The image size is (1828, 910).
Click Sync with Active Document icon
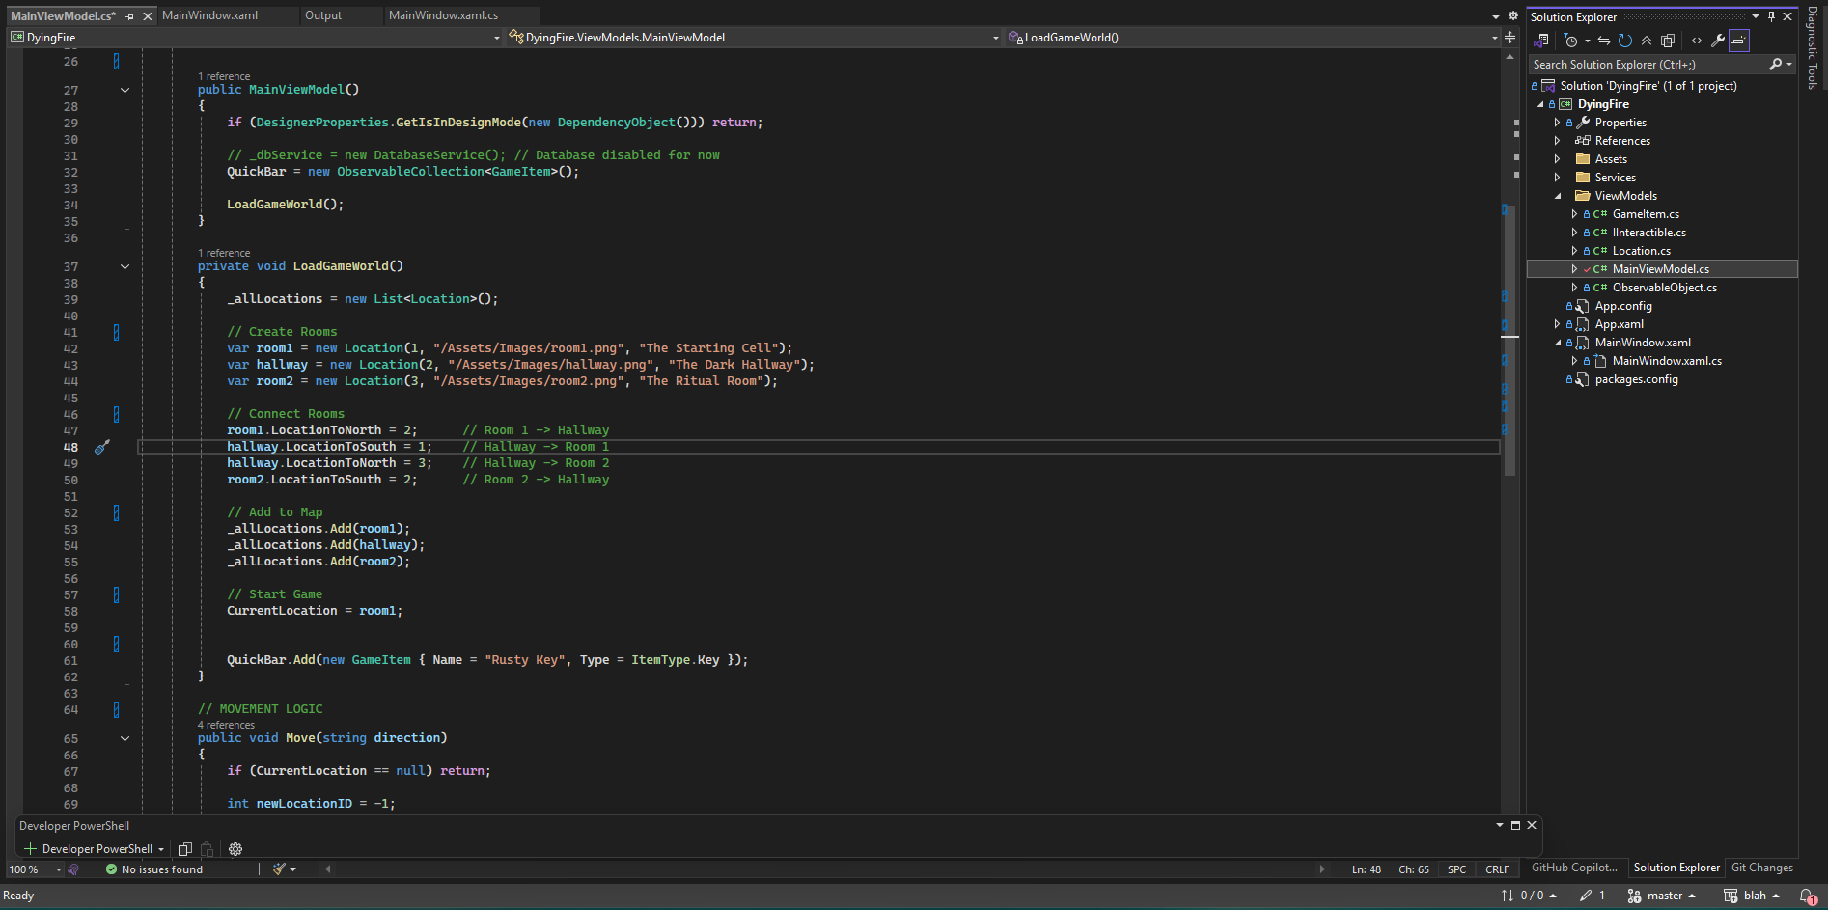[x=1603, y=41]
